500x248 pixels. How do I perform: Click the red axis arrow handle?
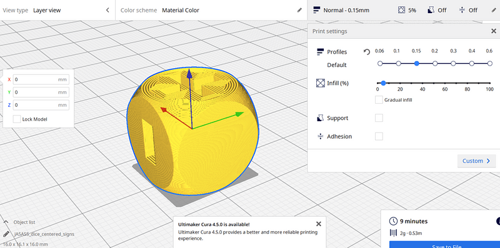164,110
